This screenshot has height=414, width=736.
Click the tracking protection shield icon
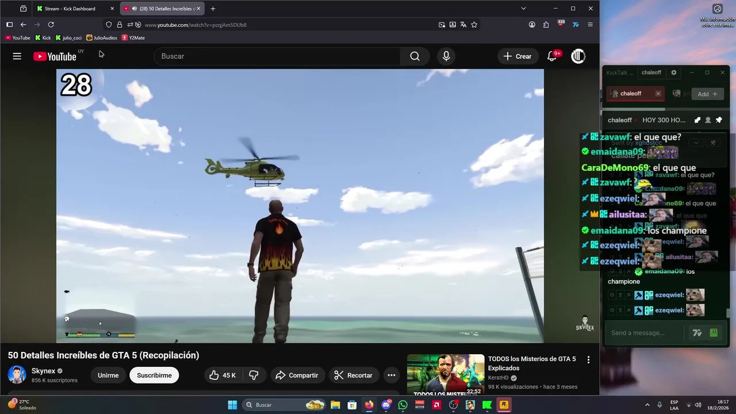(x=109, y=25)
